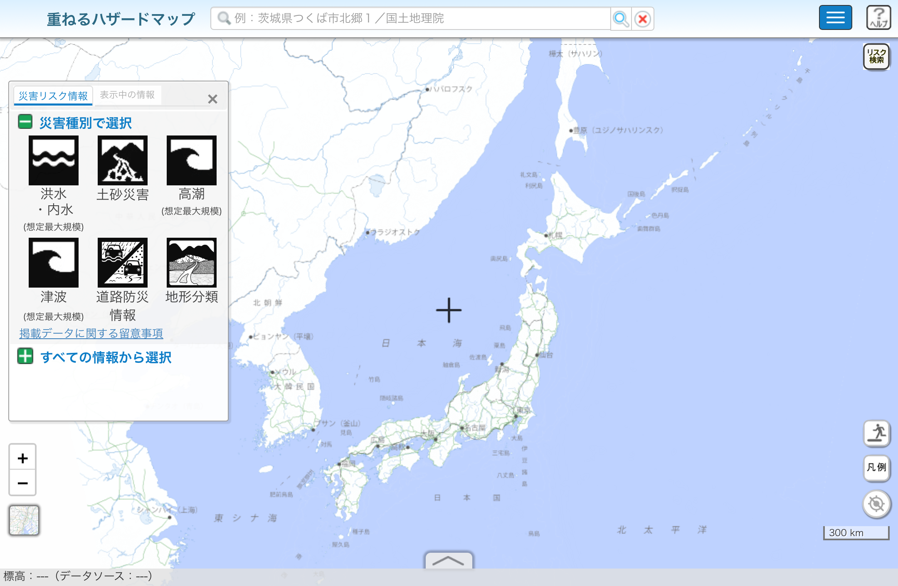Click the 災害種別で選択 heading text
898x586 pixels.
pyautogui.click(x=86, y=123)
